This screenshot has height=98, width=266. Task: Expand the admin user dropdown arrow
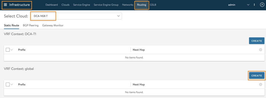point(248,5)
